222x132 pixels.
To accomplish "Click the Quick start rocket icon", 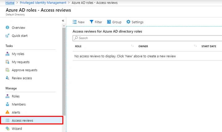I will (x=7, y=35).
